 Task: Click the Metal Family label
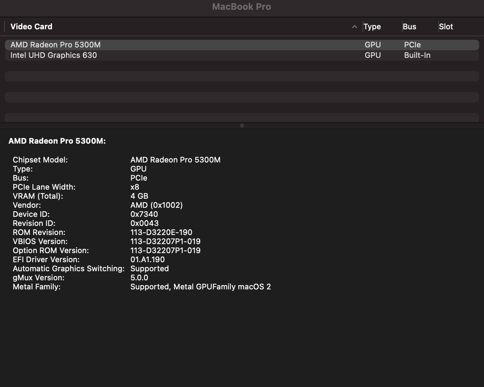pyautogui.click(x=37, y=287)
